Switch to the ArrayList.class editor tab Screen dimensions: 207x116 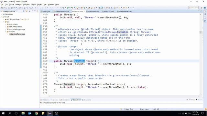[108, 12]
